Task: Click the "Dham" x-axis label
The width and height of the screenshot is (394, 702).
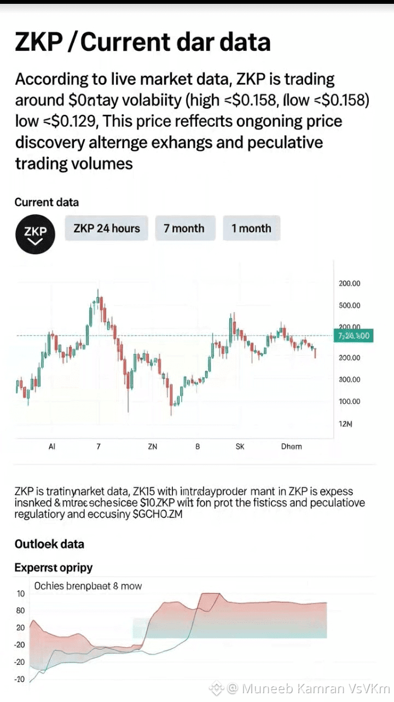Action: (x=291, y=446)
